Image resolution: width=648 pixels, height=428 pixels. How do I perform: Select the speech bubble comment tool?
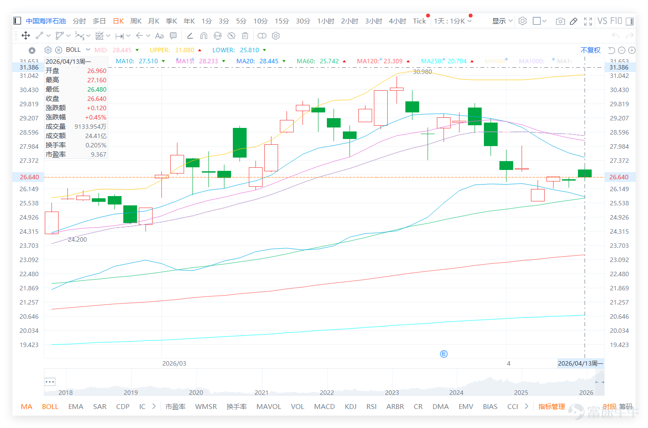pyautogui.click(x=173, y=36)
